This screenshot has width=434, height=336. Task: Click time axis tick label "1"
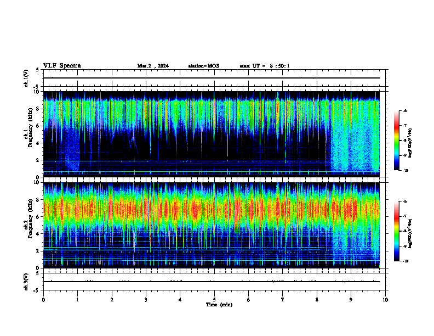(77, 300)
